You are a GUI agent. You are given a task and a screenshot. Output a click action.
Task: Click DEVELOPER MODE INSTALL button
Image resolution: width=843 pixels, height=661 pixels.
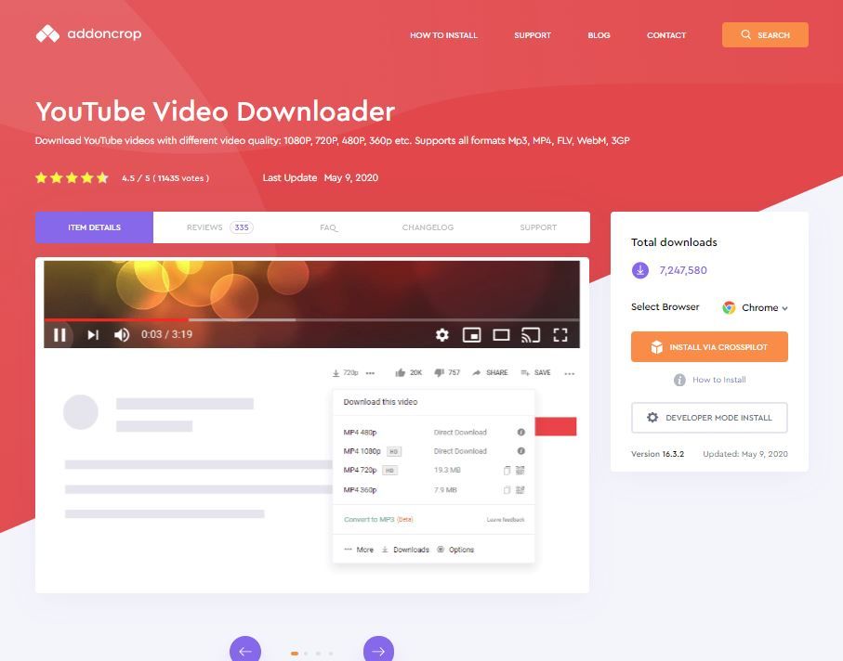[709, 418]
